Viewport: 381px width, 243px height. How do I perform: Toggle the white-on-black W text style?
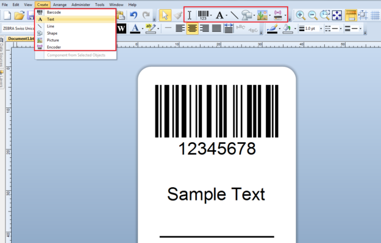click(121, 29)
